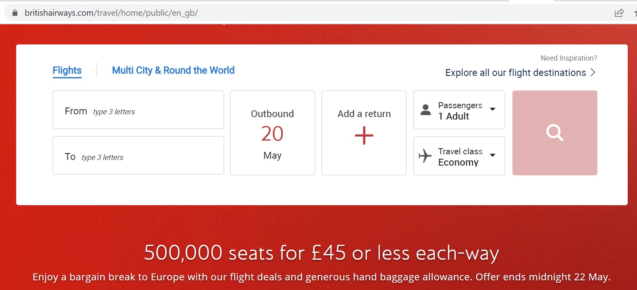Image resolution: width=637 pixels, height=290 pixels.
Task: Click the 500,000 seats offer headline
Action: tap(321, 253)
